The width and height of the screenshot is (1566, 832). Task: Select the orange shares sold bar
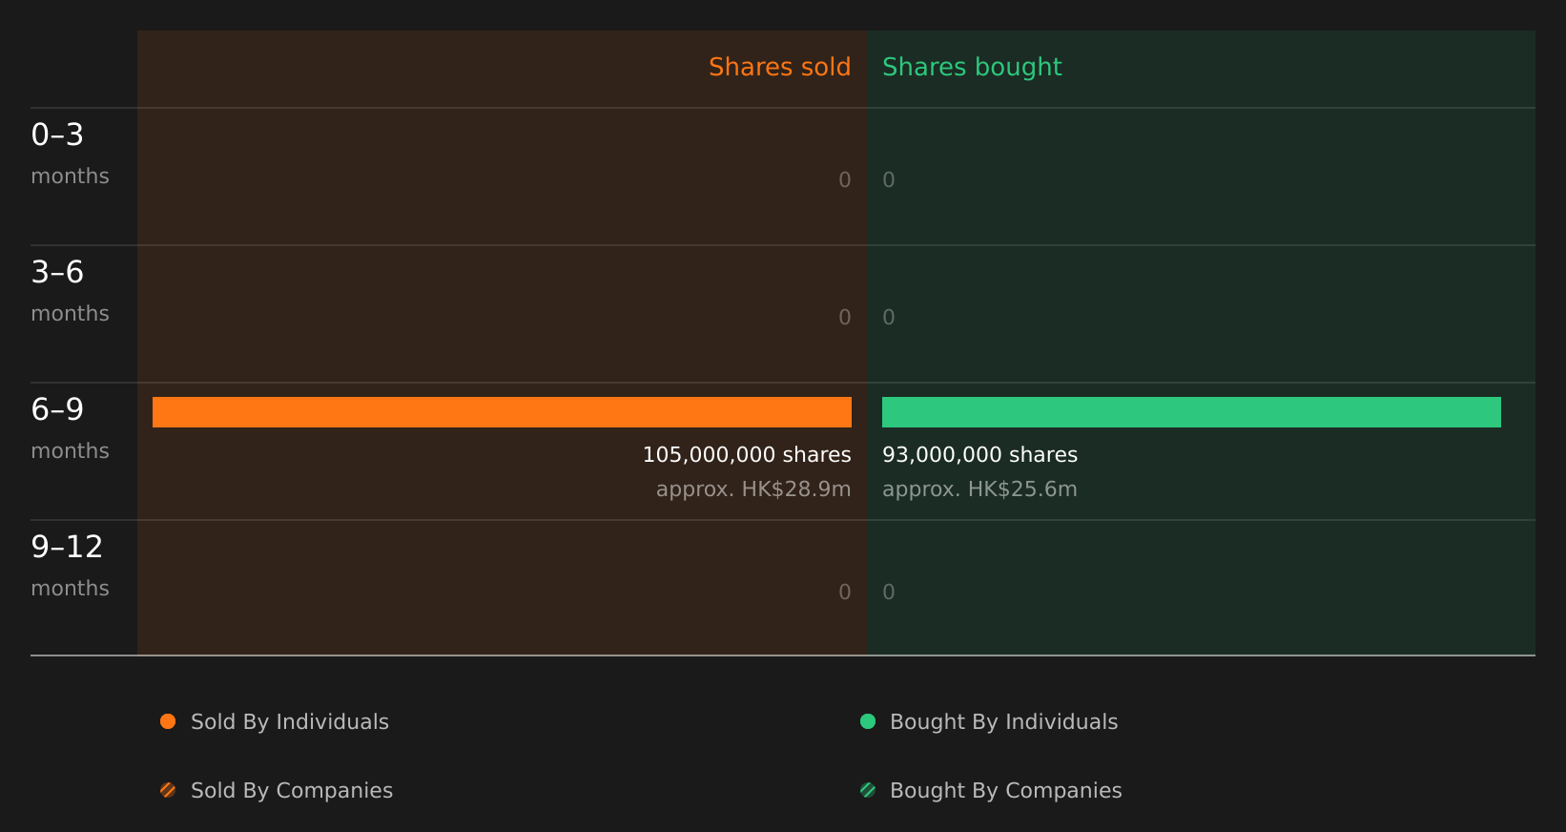502,412
